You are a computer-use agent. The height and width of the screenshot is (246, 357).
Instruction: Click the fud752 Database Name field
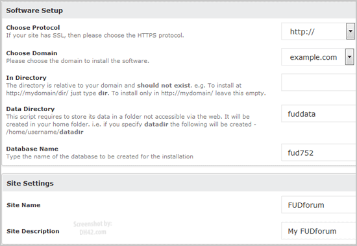319,153
